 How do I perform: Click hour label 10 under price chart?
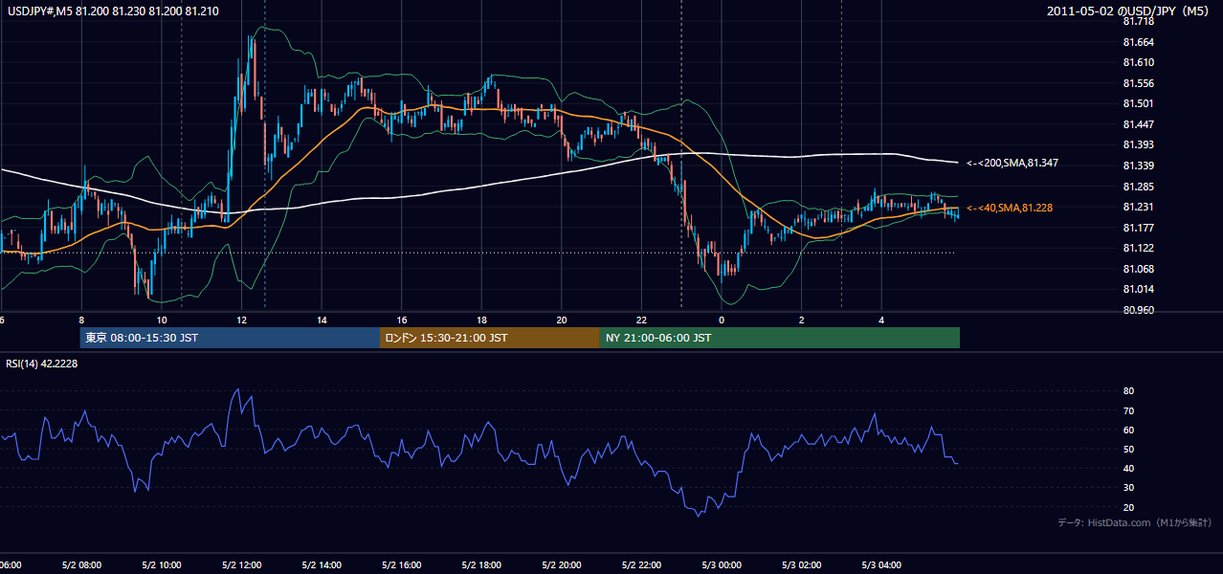(x=162, y=320)
